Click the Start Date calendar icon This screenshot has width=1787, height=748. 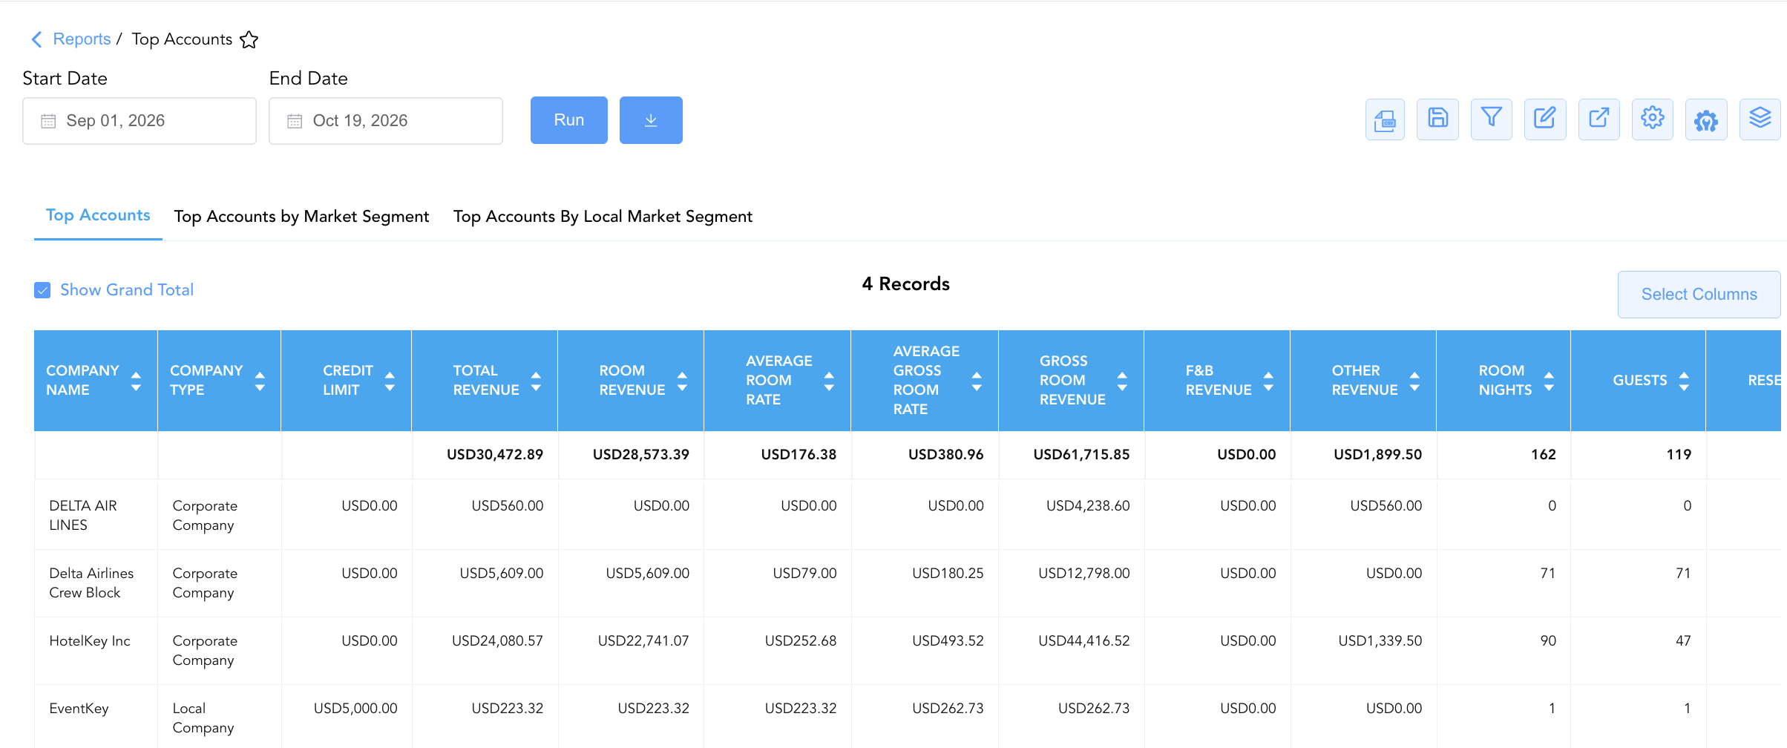click(x=48, y=121)
